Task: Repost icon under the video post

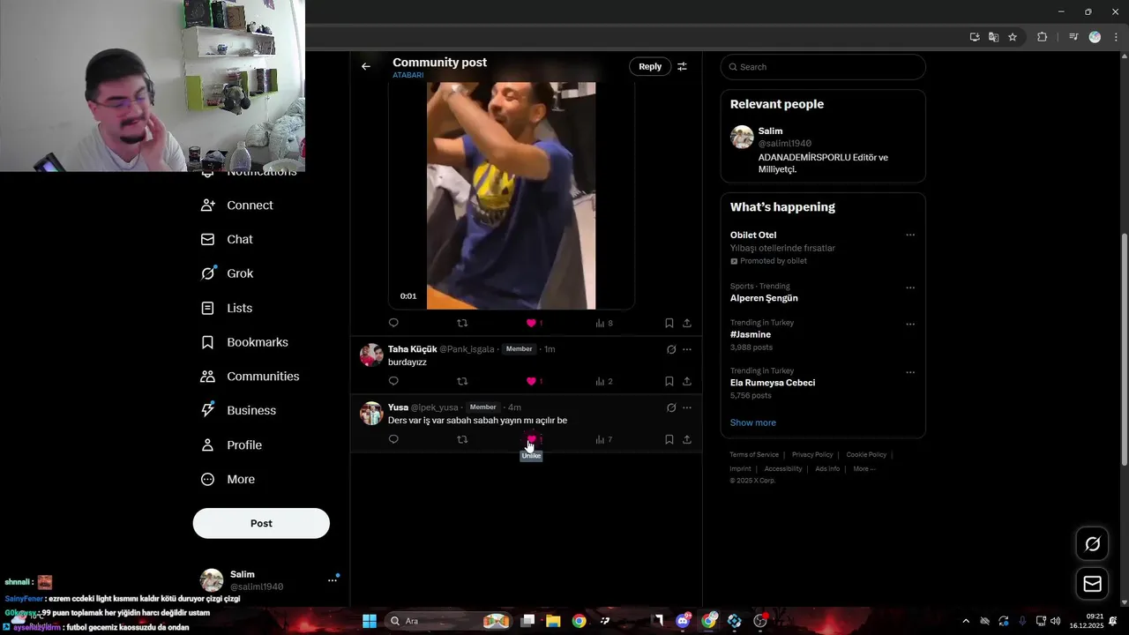Action: (462, 323)
